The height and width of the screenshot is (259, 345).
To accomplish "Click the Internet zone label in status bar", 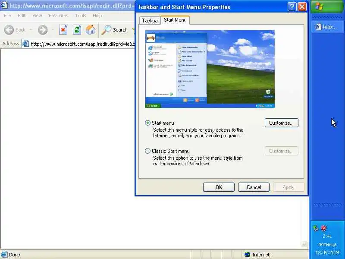I will click(x=261, y=255).
